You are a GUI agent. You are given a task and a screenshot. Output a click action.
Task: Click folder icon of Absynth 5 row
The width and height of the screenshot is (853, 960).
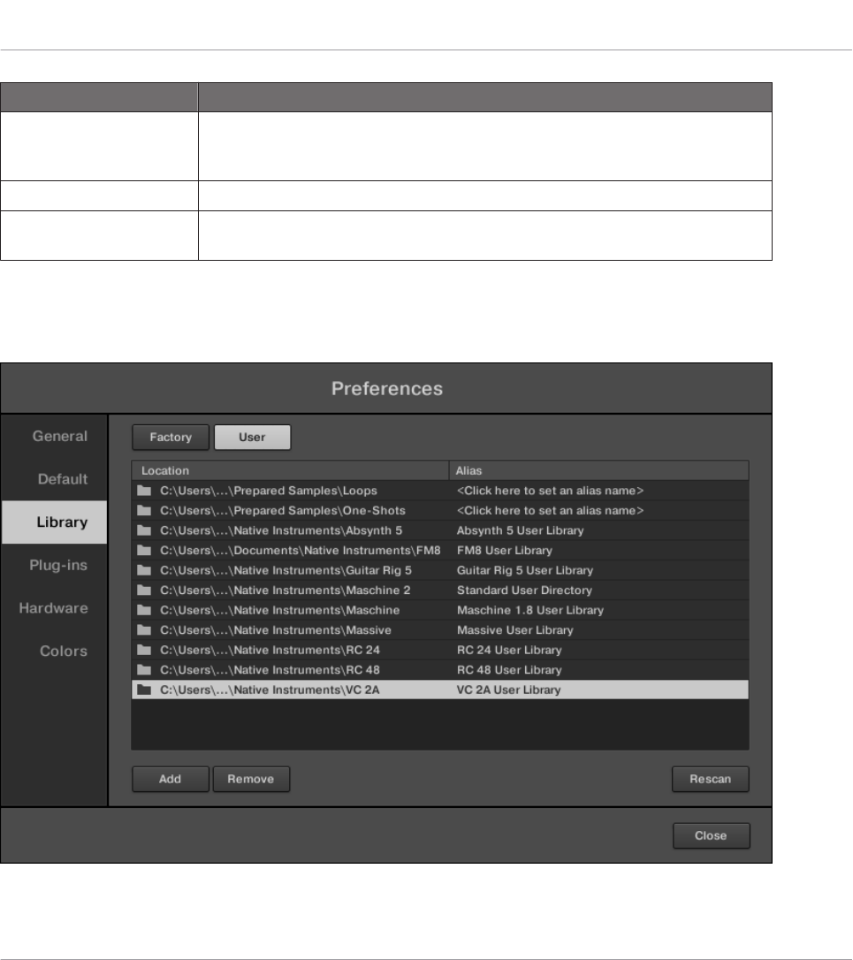click(144, 530)
